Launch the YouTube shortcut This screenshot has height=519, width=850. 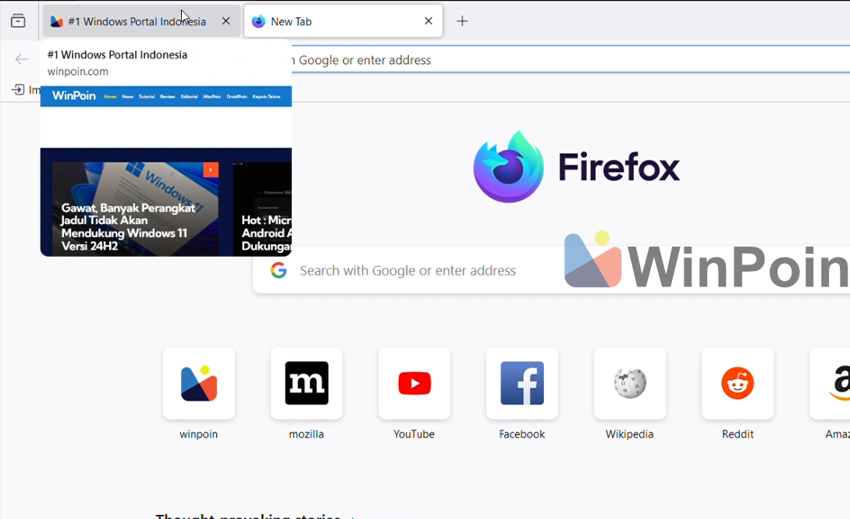(414, 383)
